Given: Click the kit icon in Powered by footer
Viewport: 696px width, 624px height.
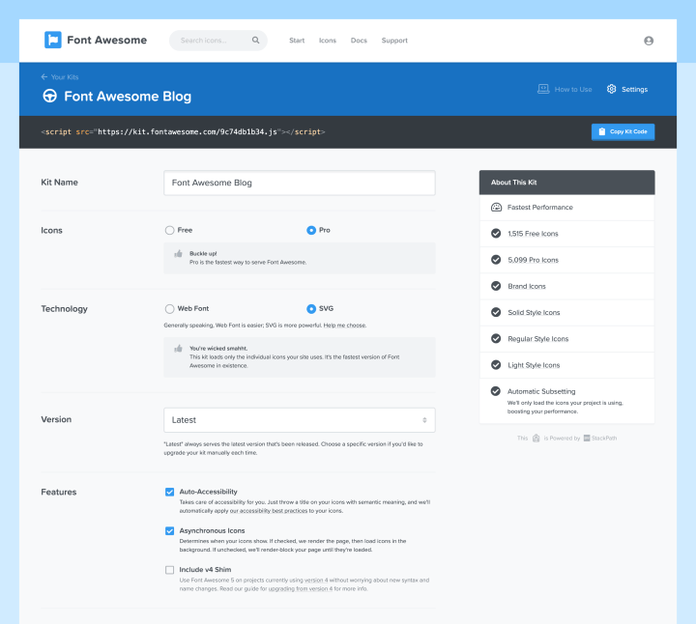Looking at the screenshot, I should click(x=536, y=439).
